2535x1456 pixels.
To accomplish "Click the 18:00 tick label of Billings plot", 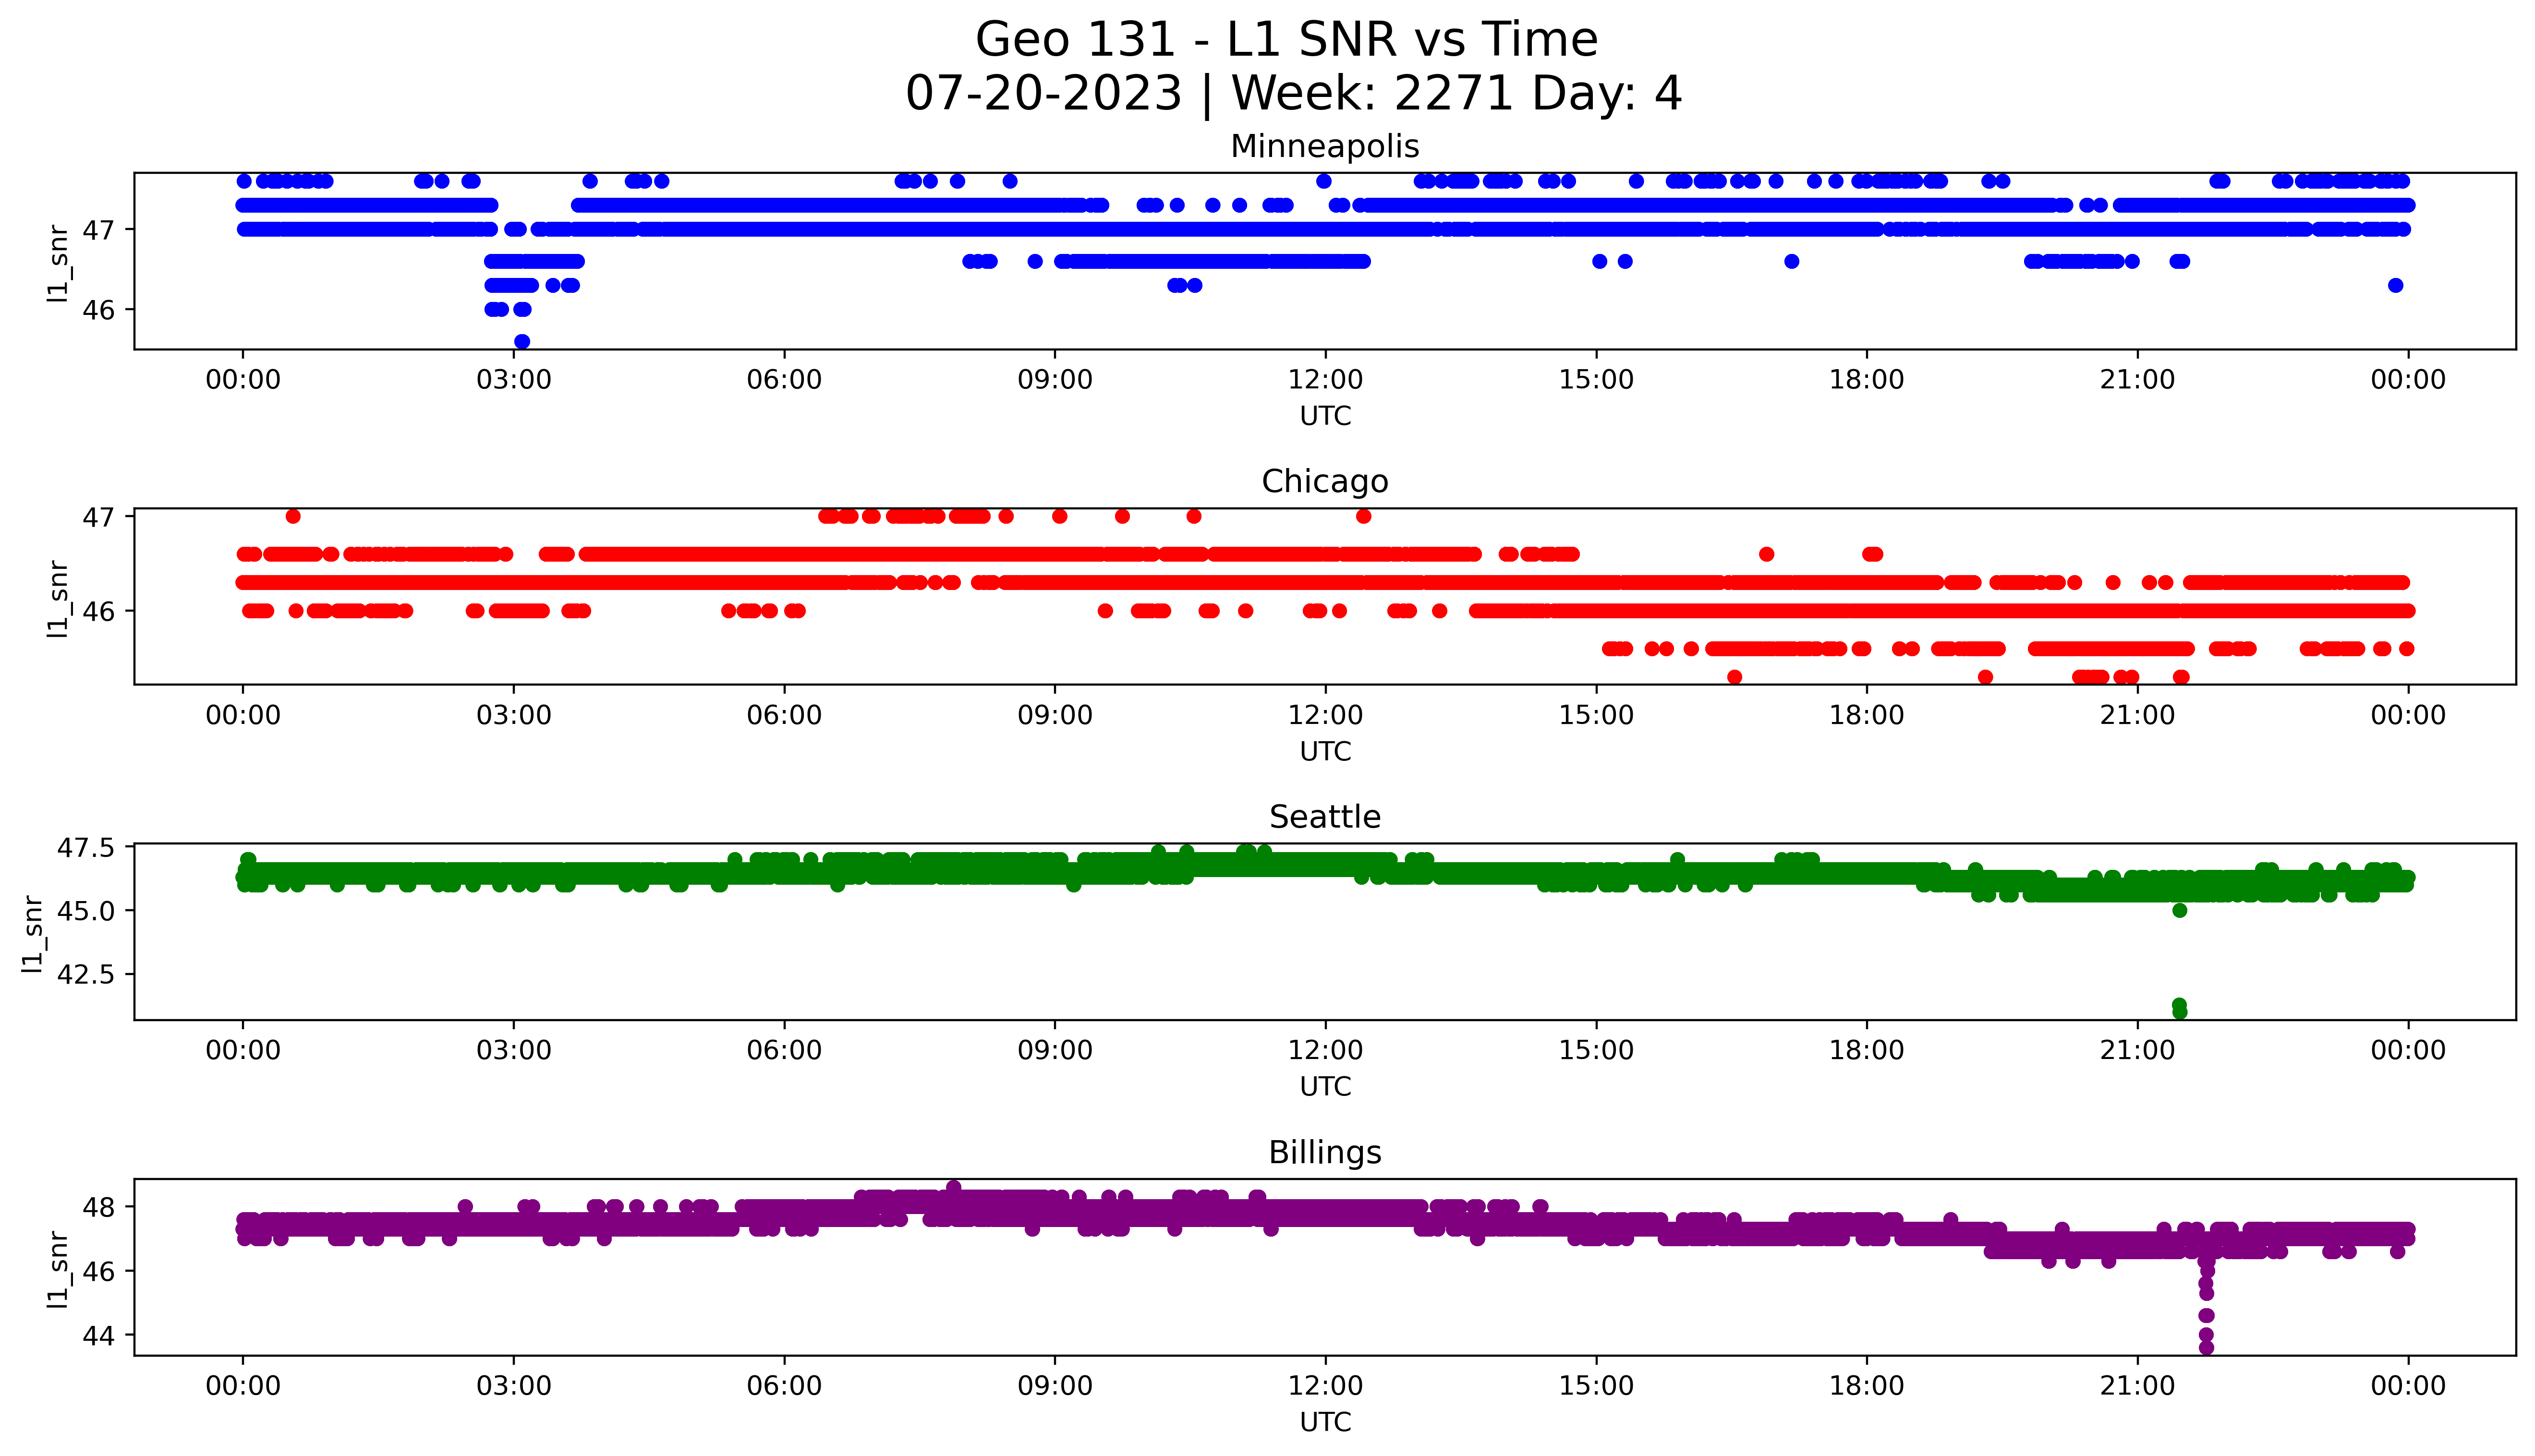I will [x=1867, y=1386].
